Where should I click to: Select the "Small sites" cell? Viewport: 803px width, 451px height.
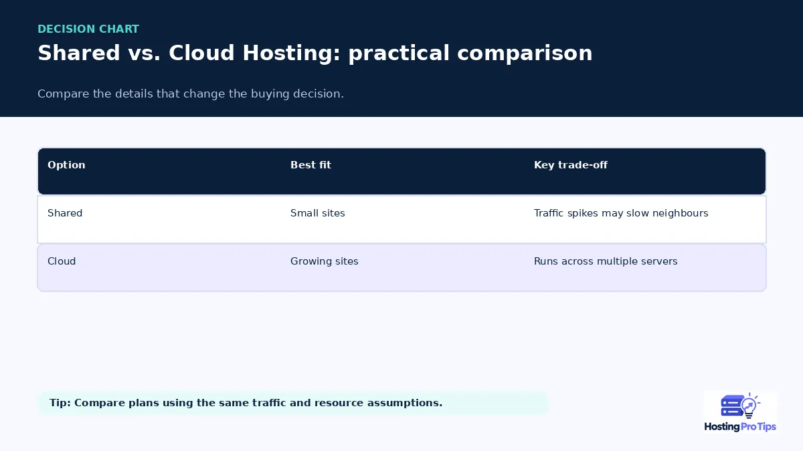[318, 213]
